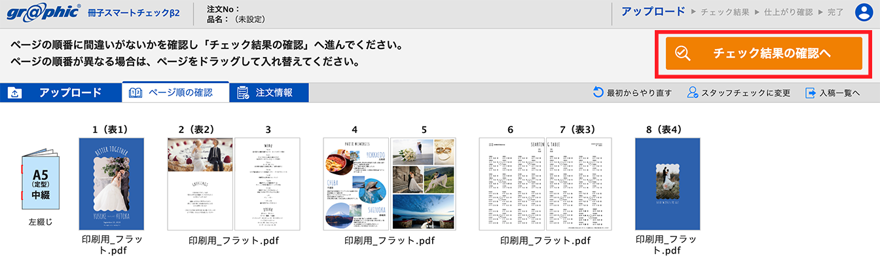Viewport: 880px width, 279px height.
Task: Click the file name under page 8
Action: [x=666, y=245]
